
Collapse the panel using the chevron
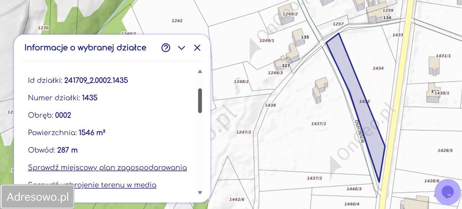coord(182,48)
